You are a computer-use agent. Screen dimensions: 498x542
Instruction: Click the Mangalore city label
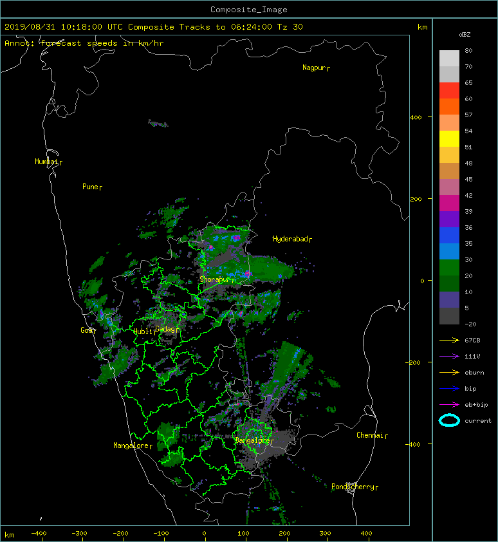pyautogui.click(x=133, y=445)
